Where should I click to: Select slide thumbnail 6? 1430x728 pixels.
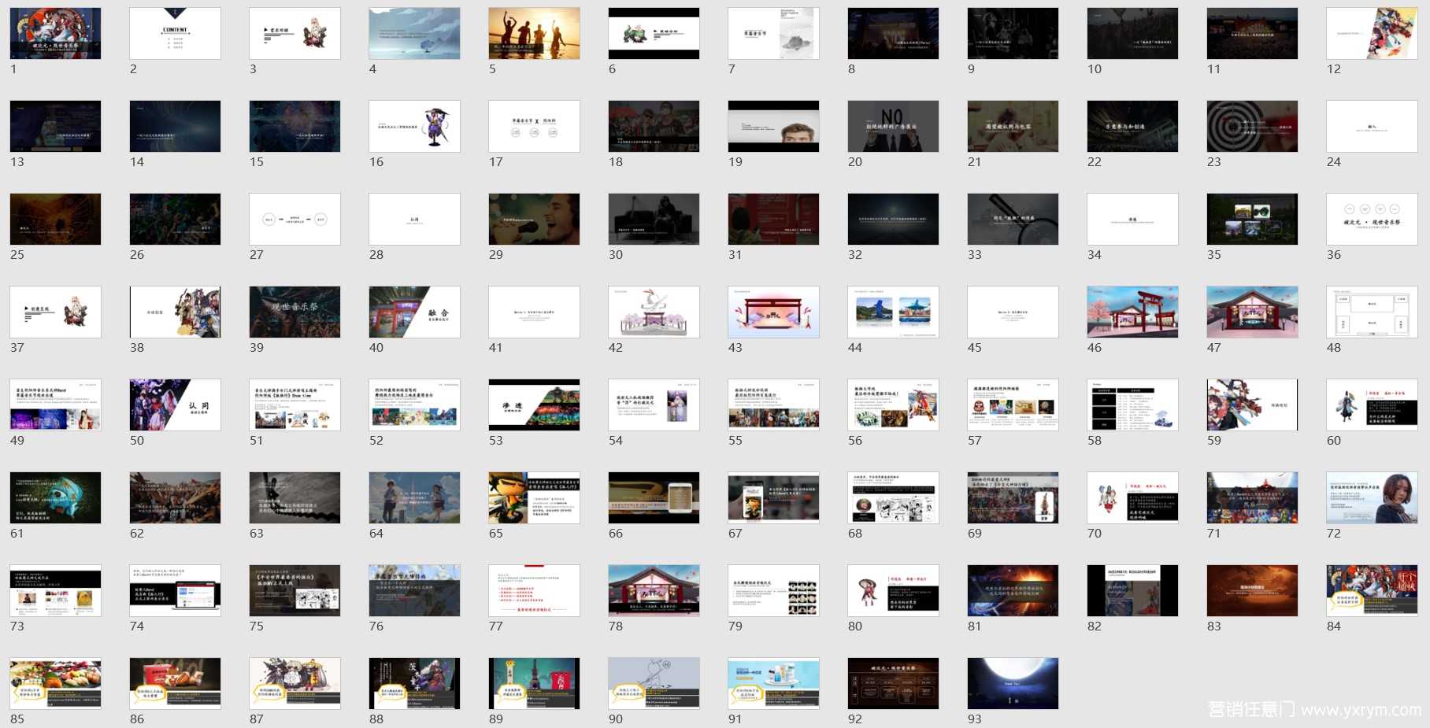654,33
